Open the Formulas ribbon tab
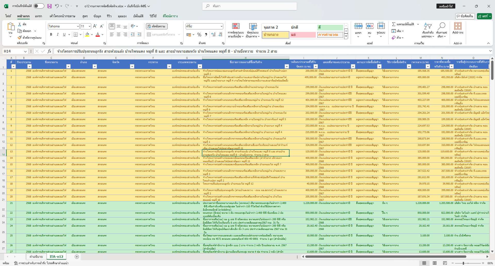This screenshot has height=266, width=495. tap(85, 16)
